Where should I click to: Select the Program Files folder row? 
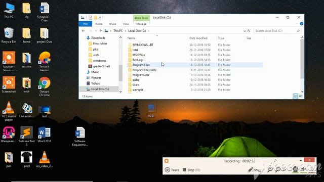[x=194, y=65]
